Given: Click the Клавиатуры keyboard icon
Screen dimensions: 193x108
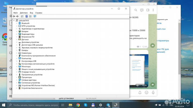Looking at the screenshot, I should click(20, 53).
